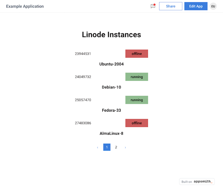Select page 1 in pagination
The height and width of the screenshot is (189, 223).
point(107,147)
